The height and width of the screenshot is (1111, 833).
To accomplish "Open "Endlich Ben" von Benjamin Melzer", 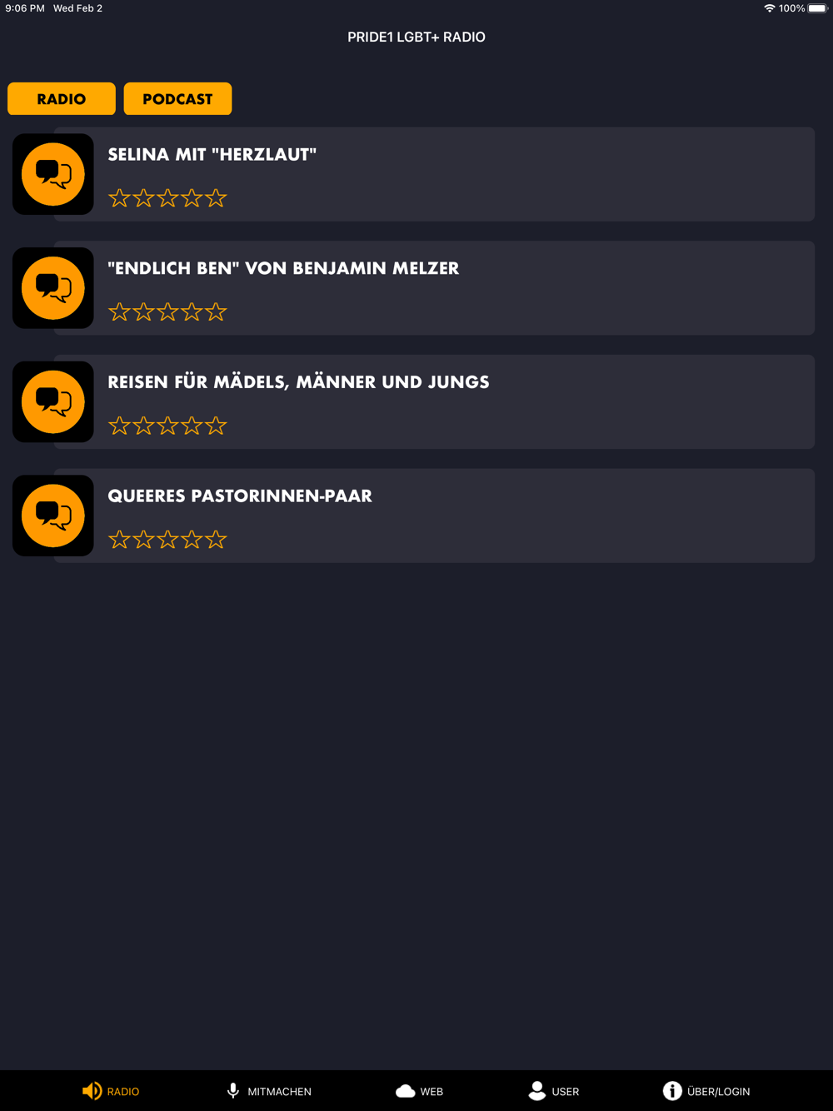I will tap(283, 268).
